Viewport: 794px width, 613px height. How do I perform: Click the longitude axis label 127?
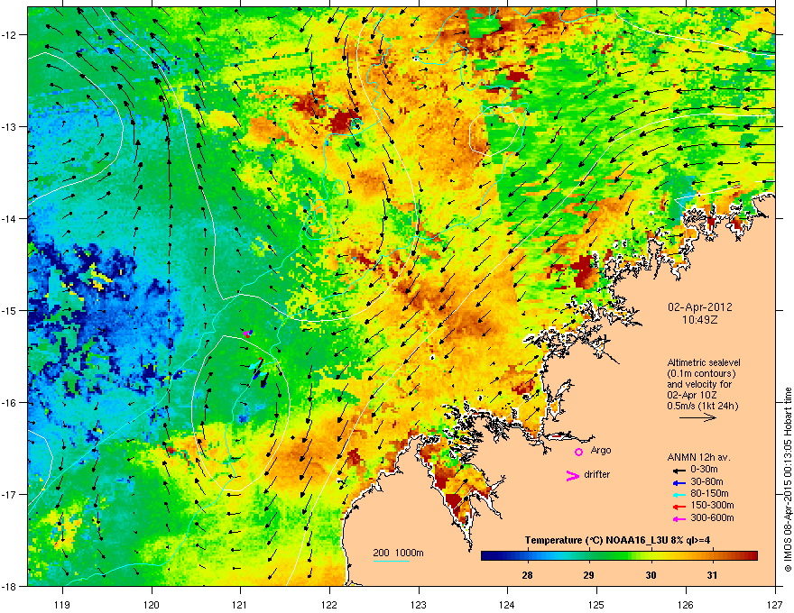click(775, 604)
